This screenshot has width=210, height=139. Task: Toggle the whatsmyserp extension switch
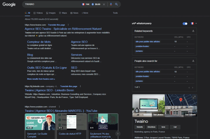[x=185, y=24]
